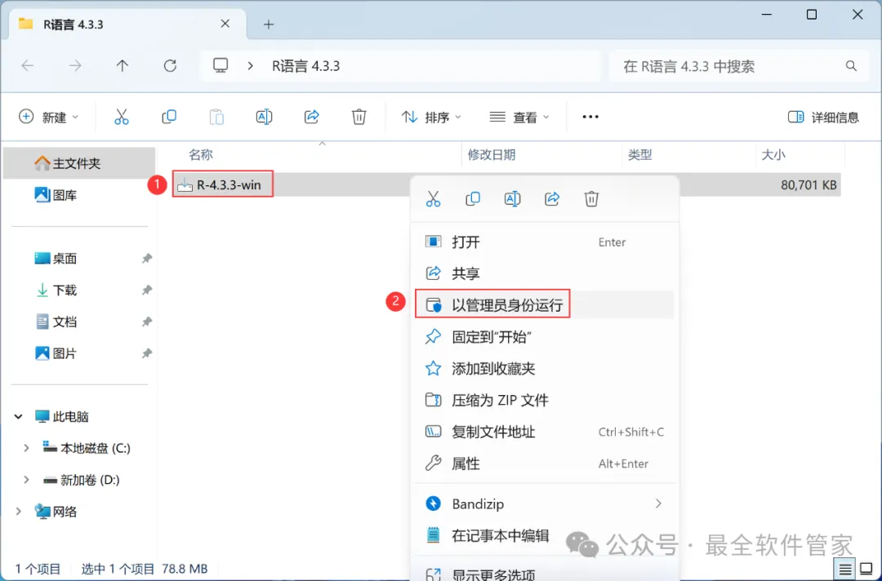
Task: Open the 查看 view dropdown
Action: tap(519, 117)
